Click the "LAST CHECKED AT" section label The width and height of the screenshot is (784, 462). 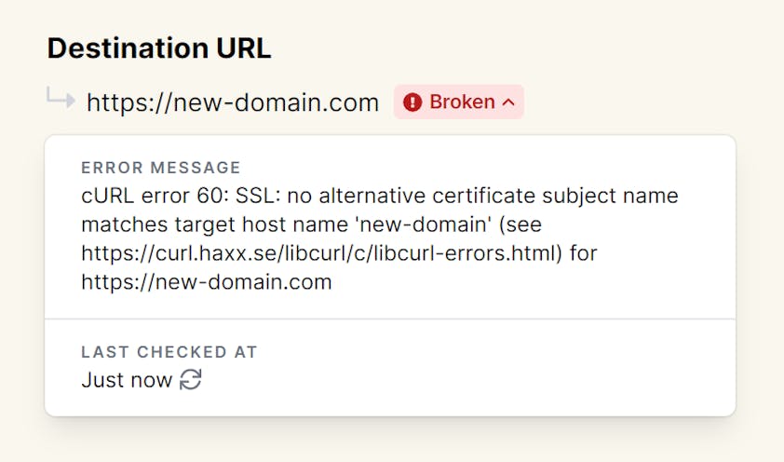tap(169, 352)
